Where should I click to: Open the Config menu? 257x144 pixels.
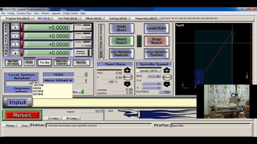[x=11, y=13]
